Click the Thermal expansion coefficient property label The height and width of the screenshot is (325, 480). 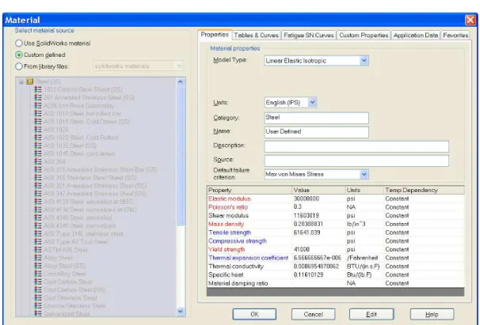248,258
